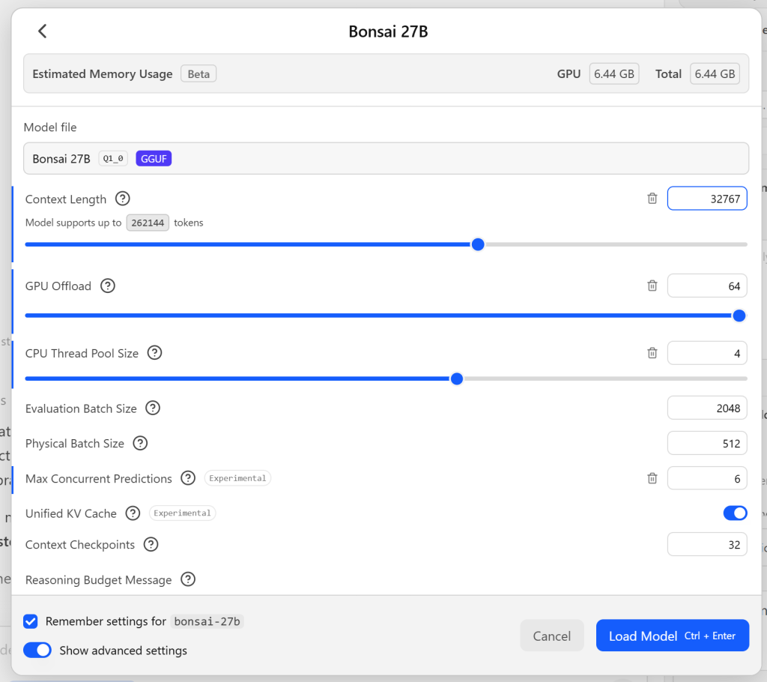Click Experimental tag beside Max Concurrent Predictions
The width and height of the screenshot is (767, 682).
pos(237,478)
